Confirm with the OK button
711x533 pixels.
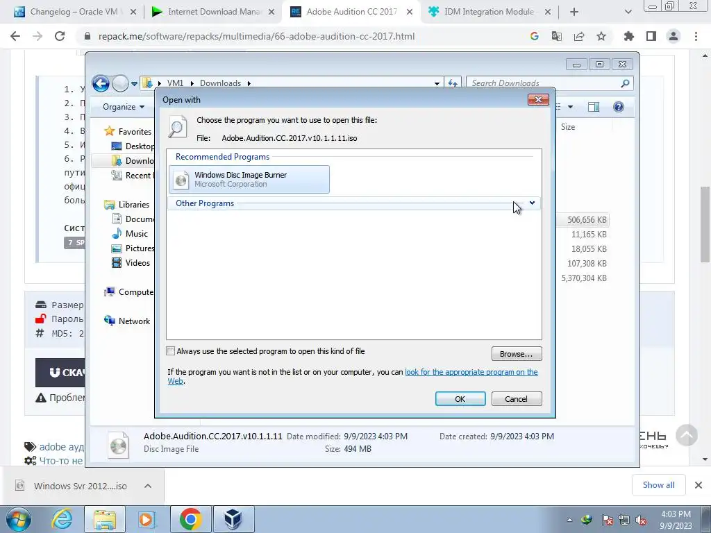click(460, 399)
